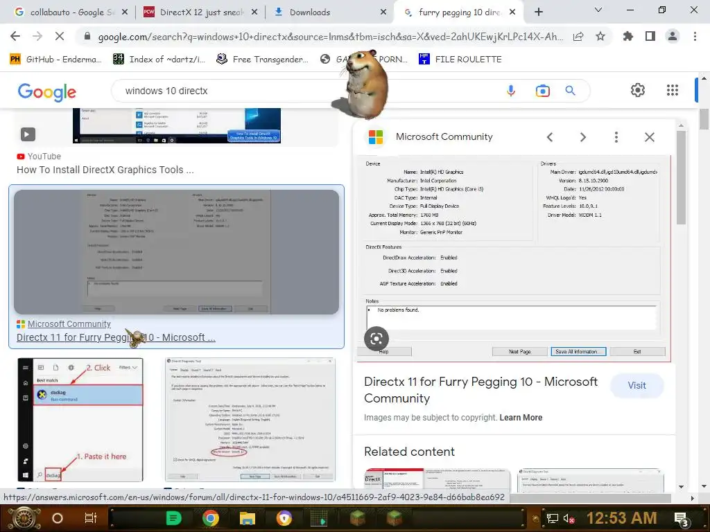710x532 pixels.
Task: Open the tab search dropdown chevron
Action: click(x=598, y=10)
